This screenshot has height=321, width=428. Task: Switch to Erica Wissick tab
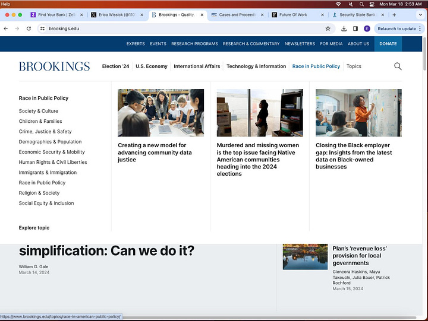(117, 15)
